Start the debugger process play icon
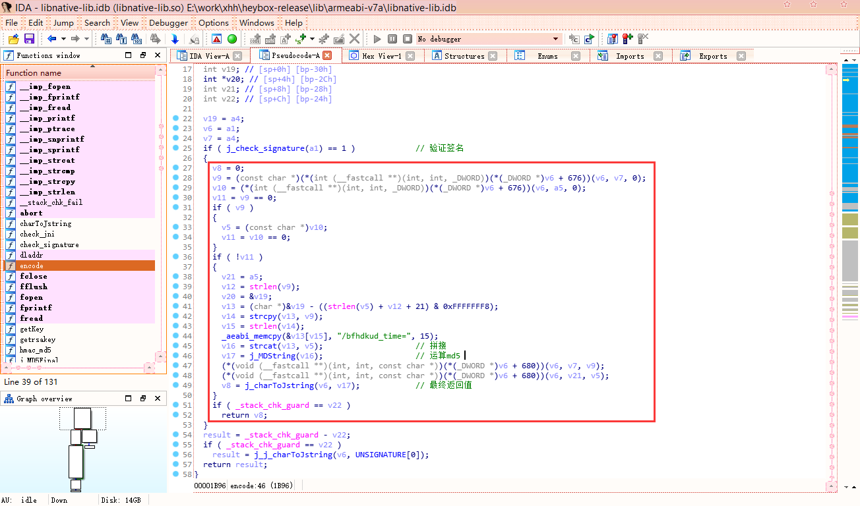 click(x=377, y=40)
